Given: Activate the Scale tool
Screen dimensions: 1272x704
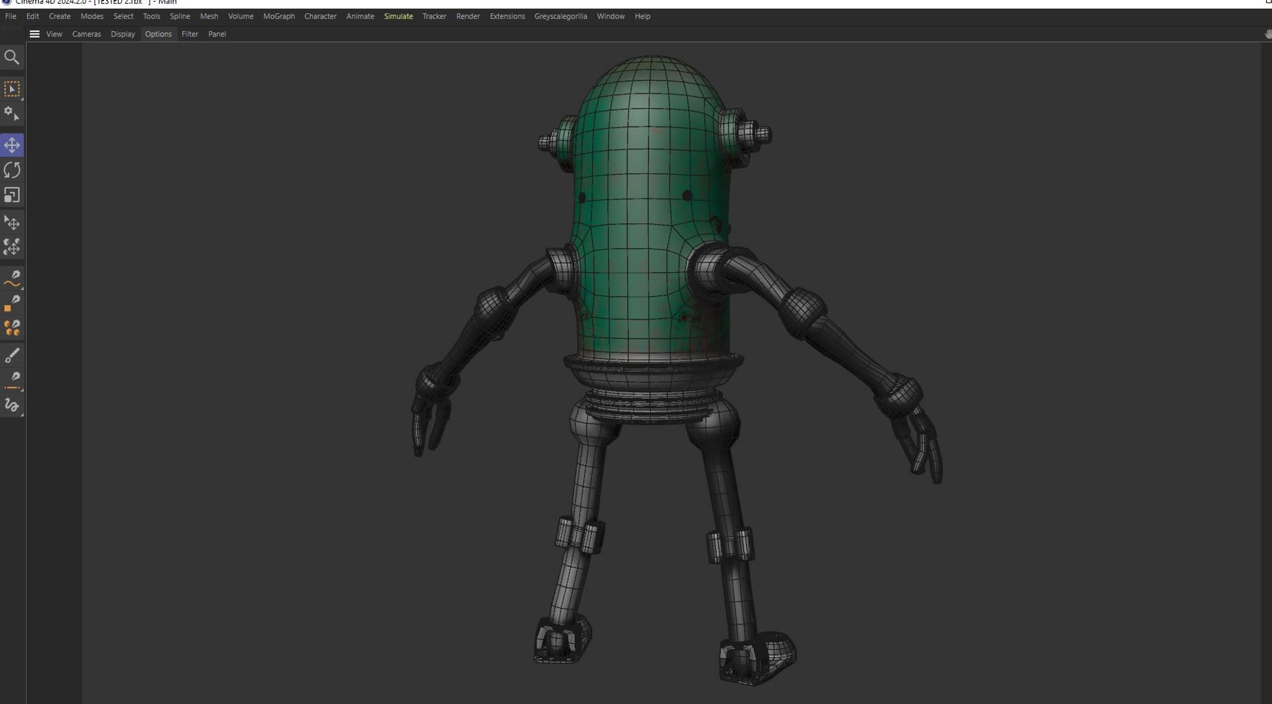Looking at the screenshot, I should 12,195.
